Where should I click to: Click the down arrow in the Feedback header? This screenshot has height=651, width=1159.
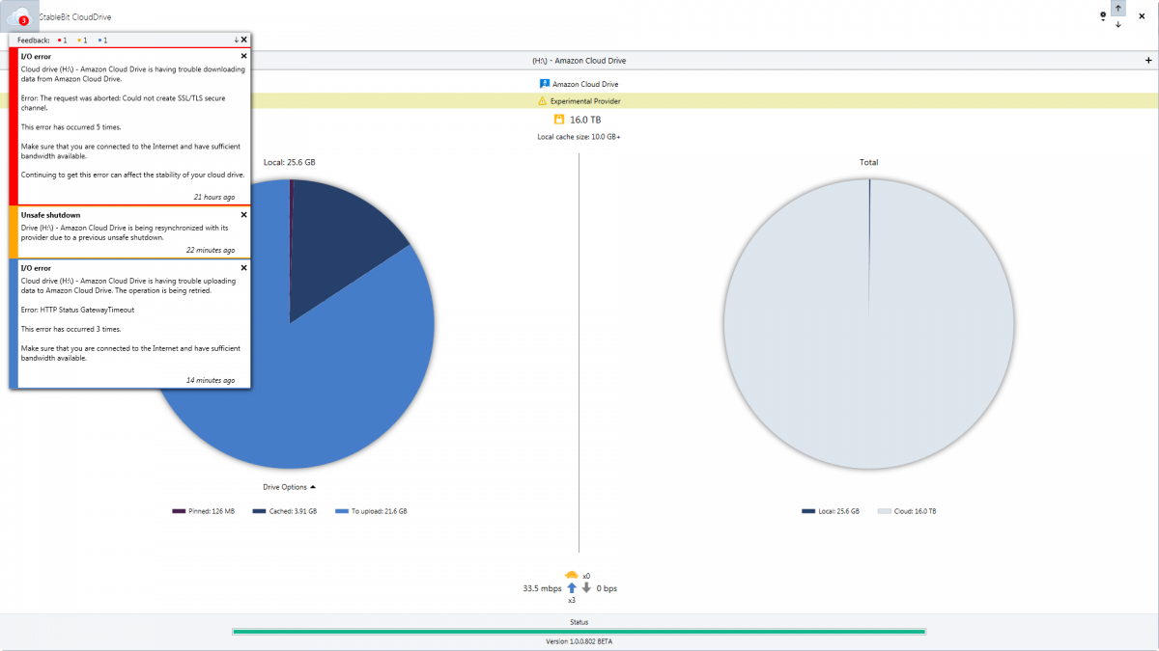[x=237, y=40]
